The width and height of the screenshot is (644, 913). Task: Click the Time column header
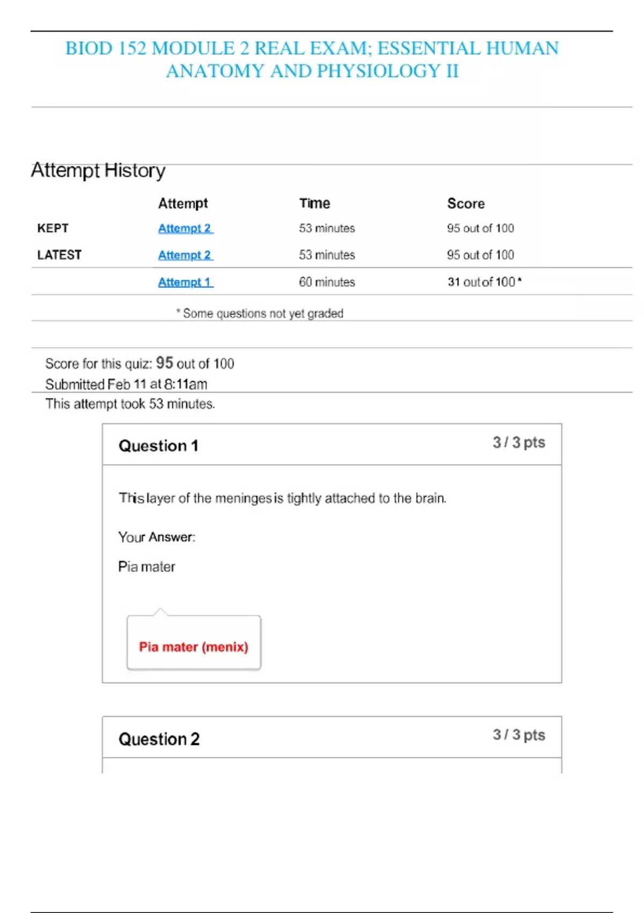(314, 204)
